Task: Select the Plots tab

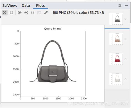Action: (40, 6)
